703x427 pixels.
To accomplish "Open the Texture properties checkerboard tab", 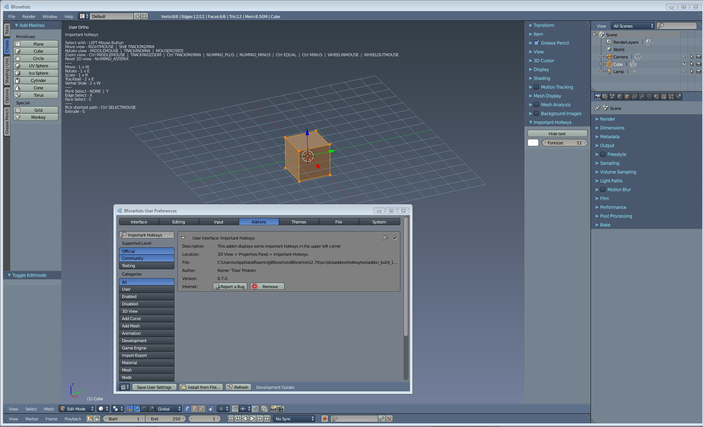I will (x=664, y=97).
